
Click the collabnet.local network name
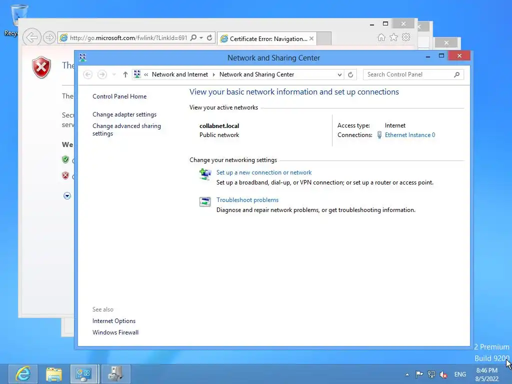click(x=219, y=125)
